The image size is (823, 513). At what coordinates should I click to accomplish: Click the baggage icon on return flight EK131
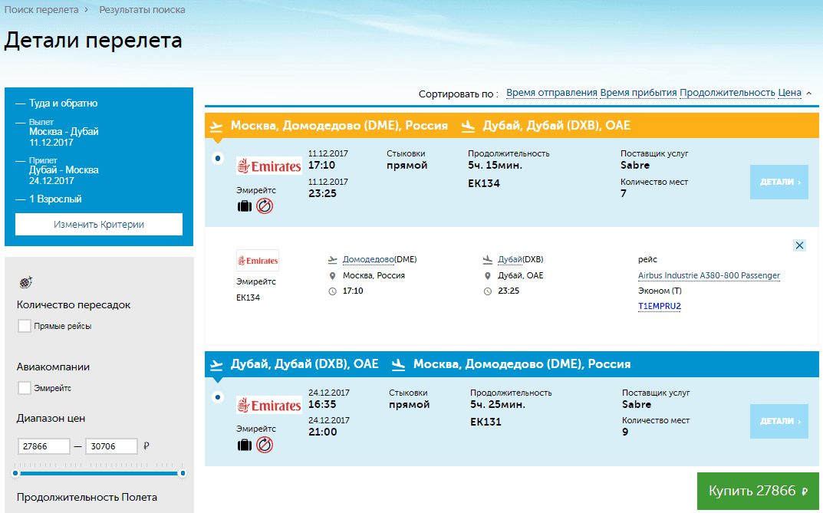245,445
